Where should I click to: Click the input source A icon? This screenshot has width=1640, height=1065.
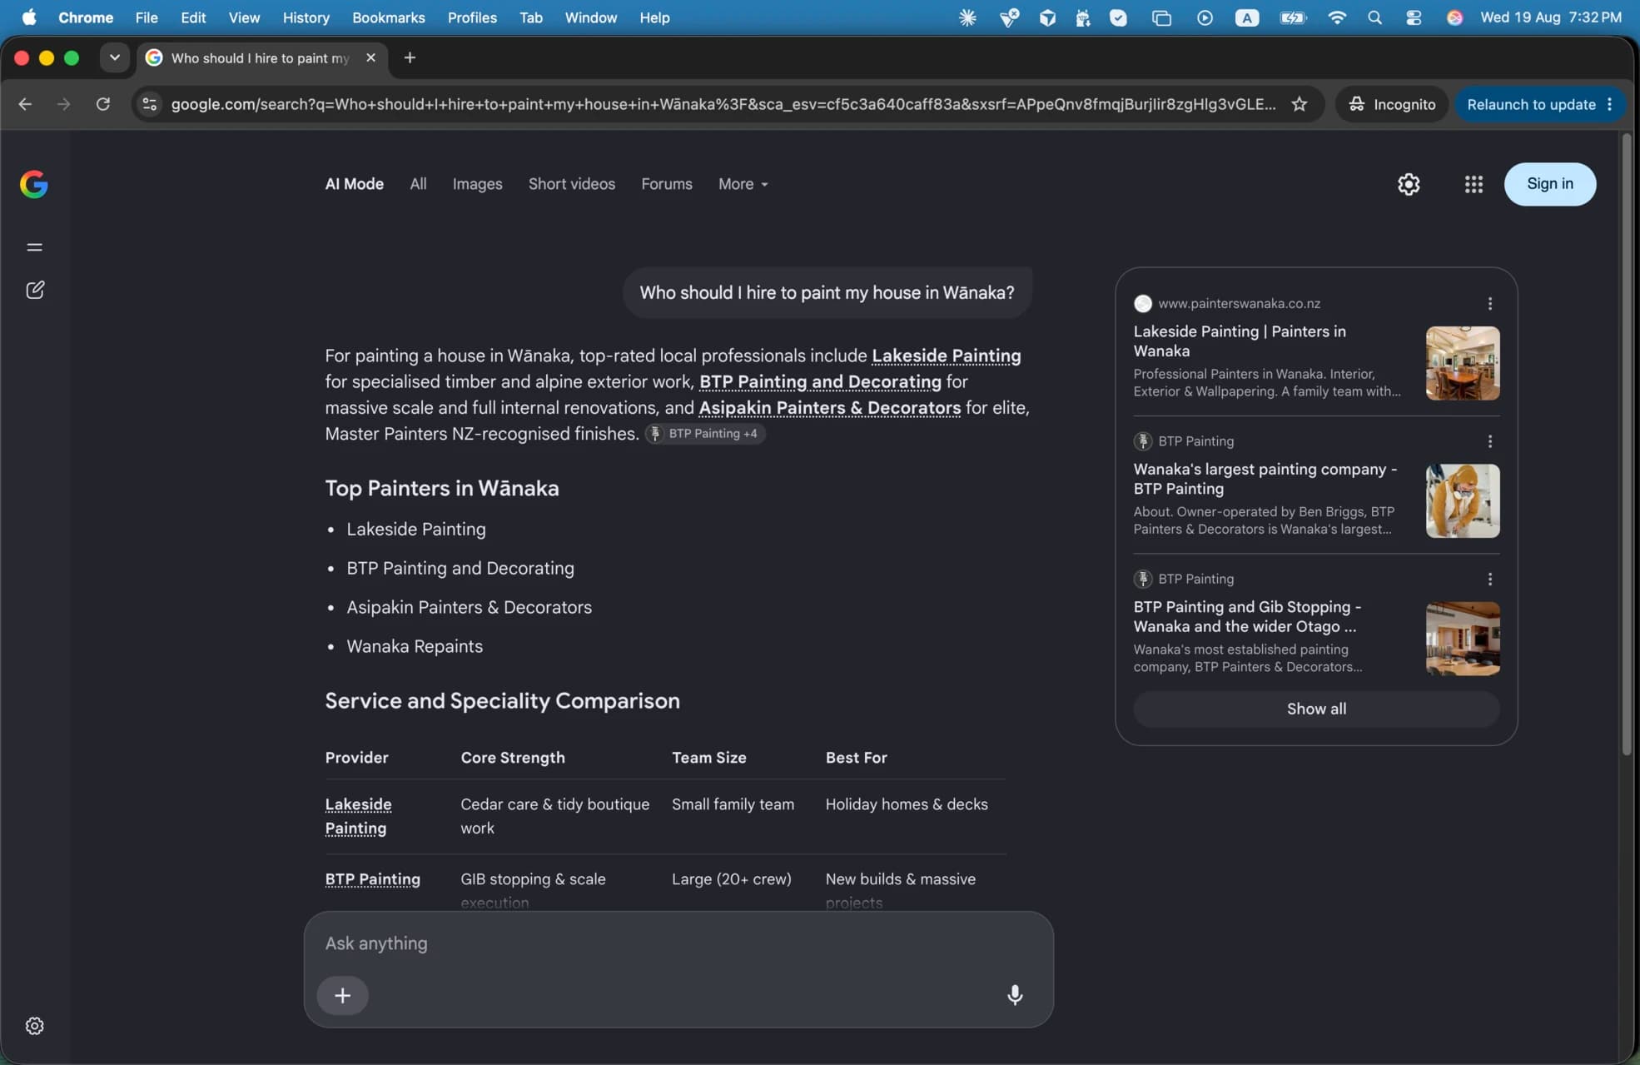1246,17
